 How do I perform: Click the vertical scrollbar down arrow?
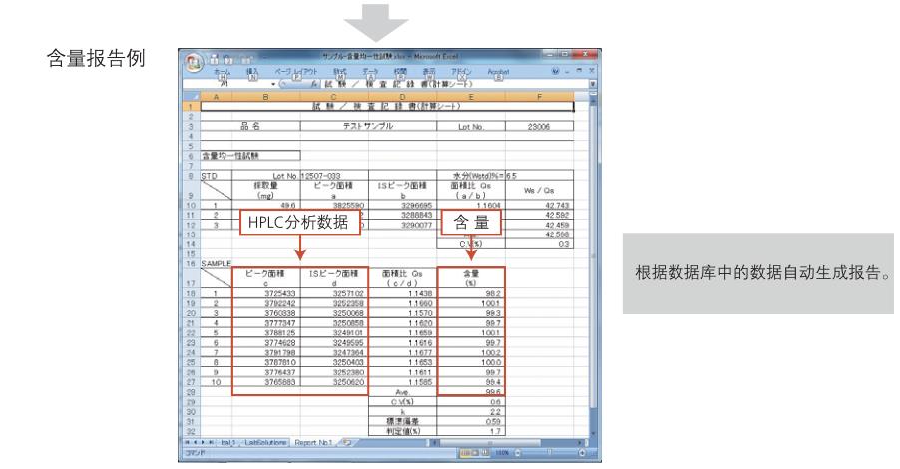pos(593,434)
